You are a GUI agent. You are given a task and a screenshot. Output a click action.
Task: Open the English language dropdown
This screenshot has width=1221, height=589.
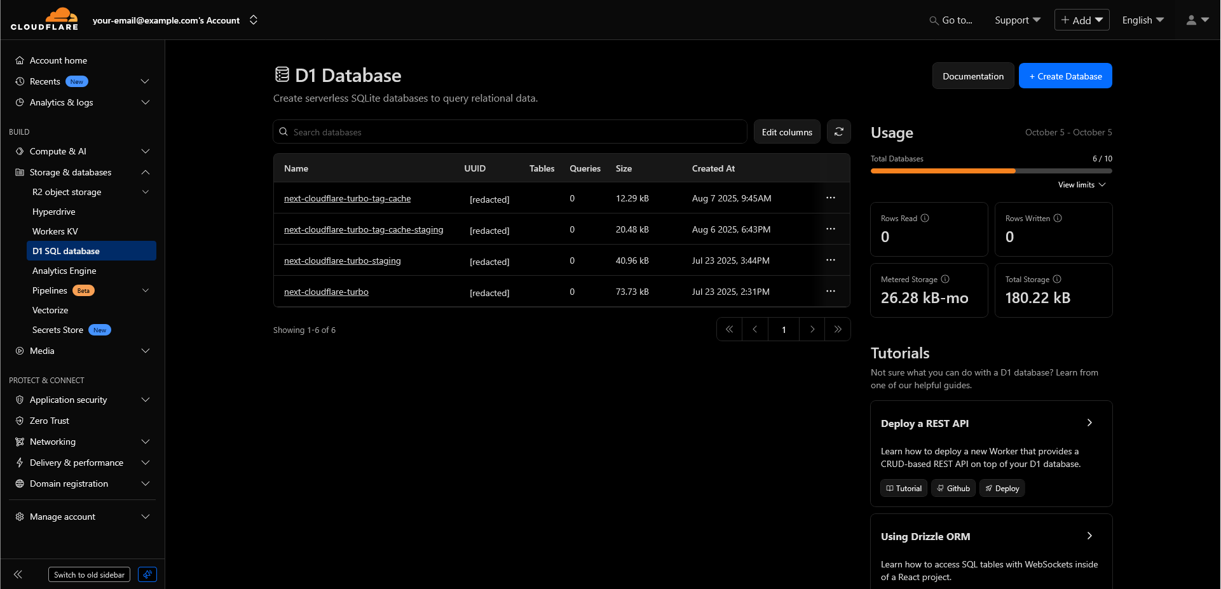(1143, 20)
